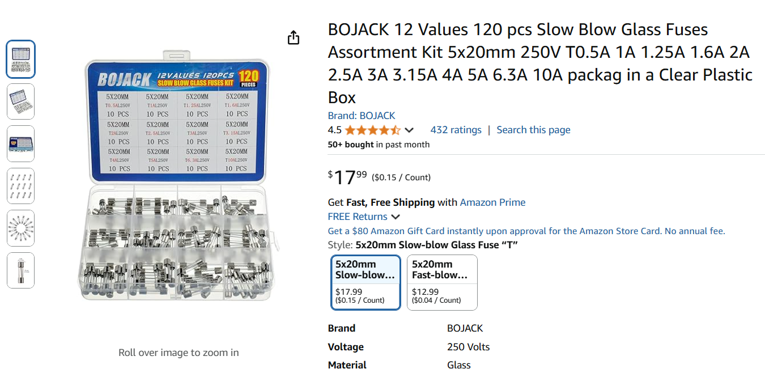Click the share icon above product image
765x373 pixels.
pyautogui.click(x=293, y=38)
